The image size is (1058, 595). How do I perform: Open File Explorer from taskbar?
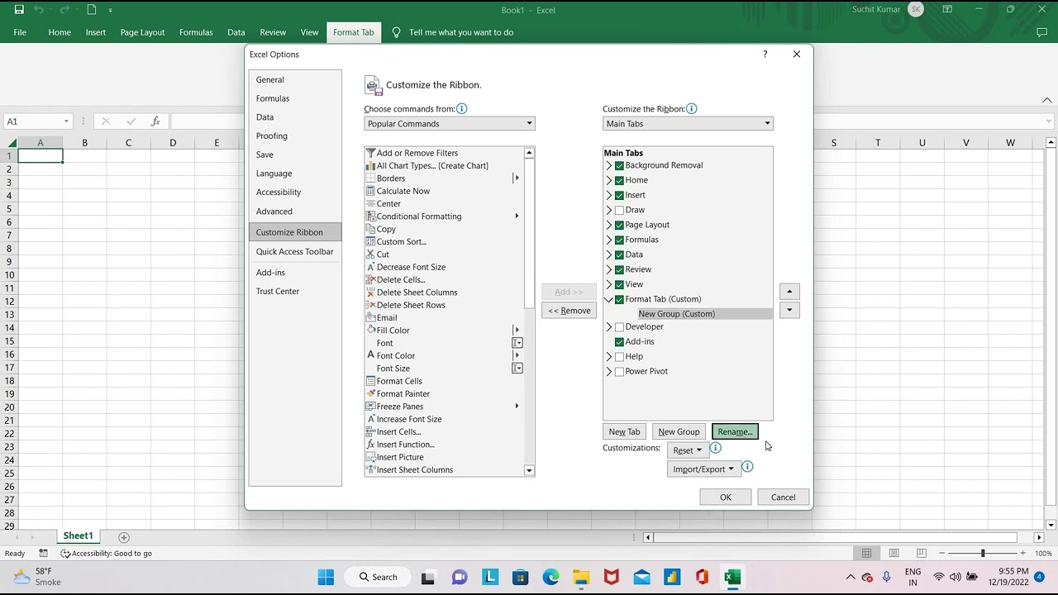click(581, 577)
